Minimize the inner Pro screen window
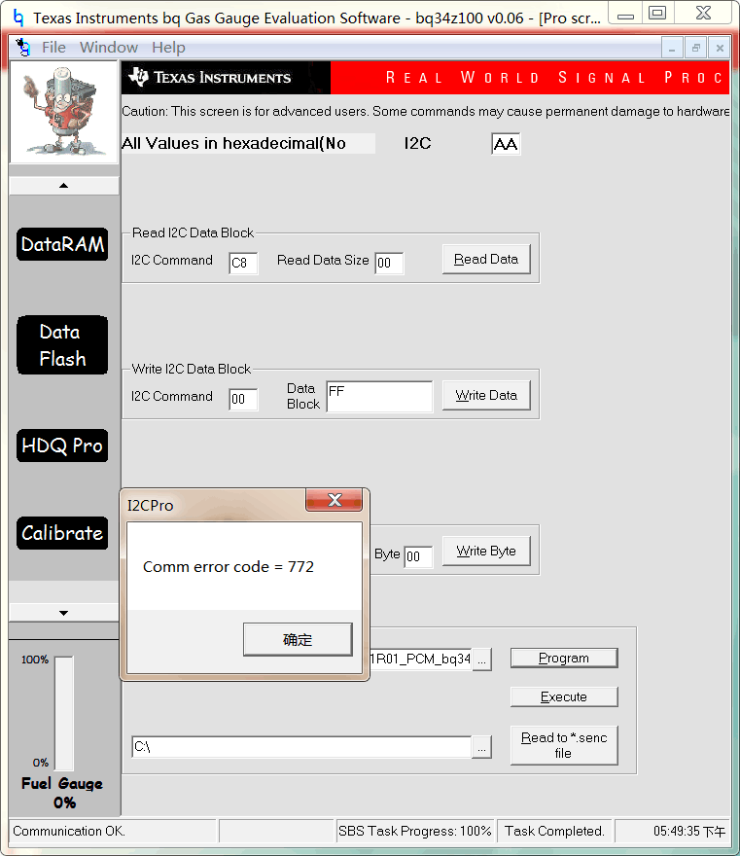Screen dimensions: 740x856 coord(672,48)
